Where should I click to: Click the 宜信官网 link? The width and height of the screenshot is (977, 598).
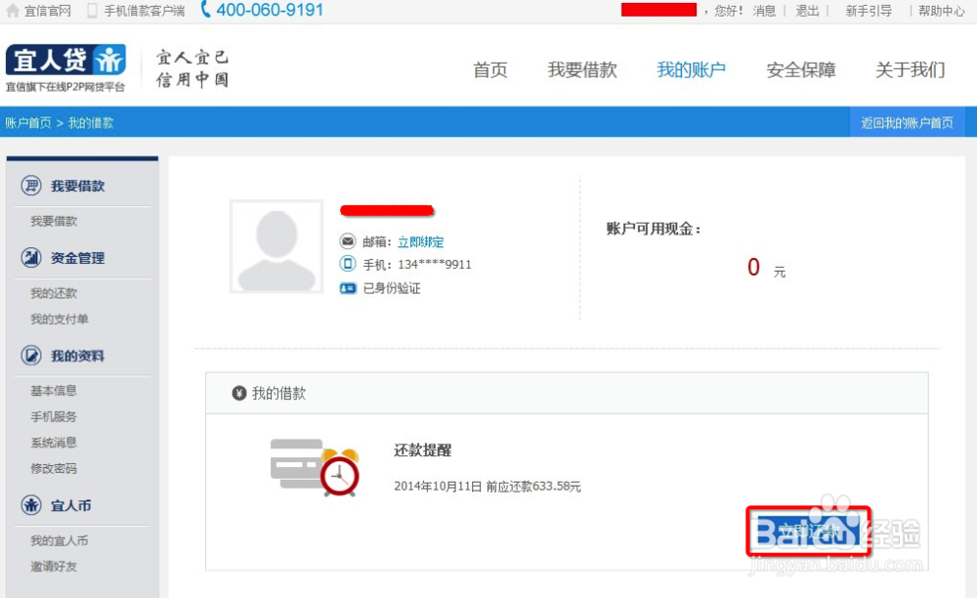[x=47, y=11]
